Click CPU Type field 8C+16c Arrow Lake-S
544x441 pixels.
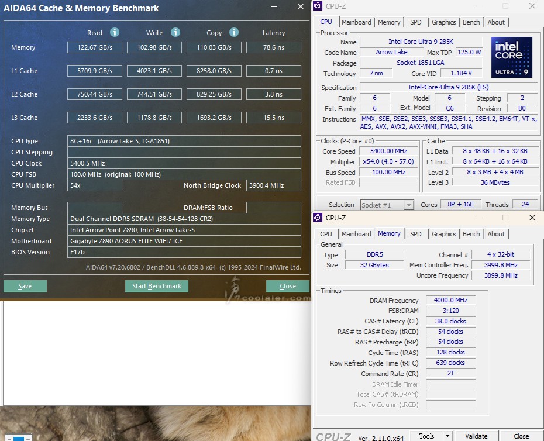(x=184, y=141)
